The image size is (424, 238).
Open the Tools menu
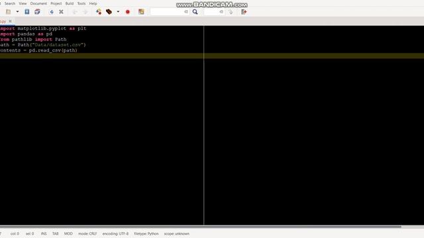pos(81,3)
